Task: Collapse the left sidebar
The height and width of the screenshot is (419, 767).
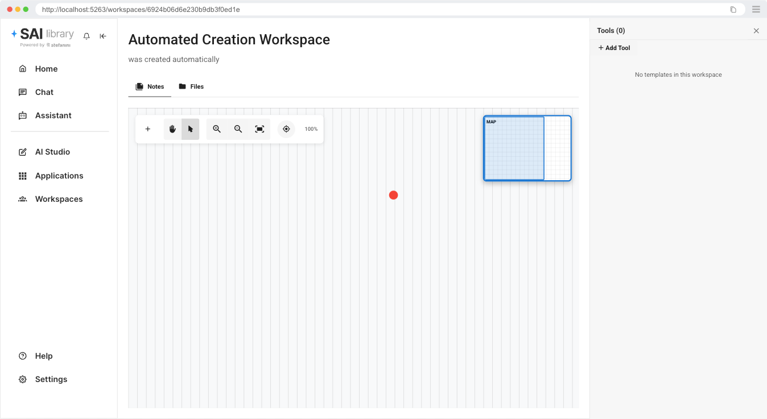Action: pos(103,36)
